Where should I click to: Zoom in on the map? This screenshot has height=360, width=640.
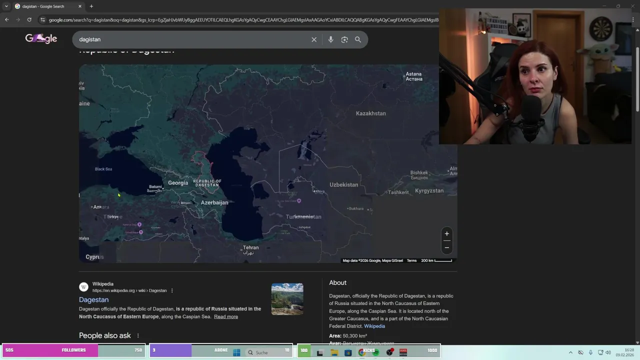tap(447, 233)
